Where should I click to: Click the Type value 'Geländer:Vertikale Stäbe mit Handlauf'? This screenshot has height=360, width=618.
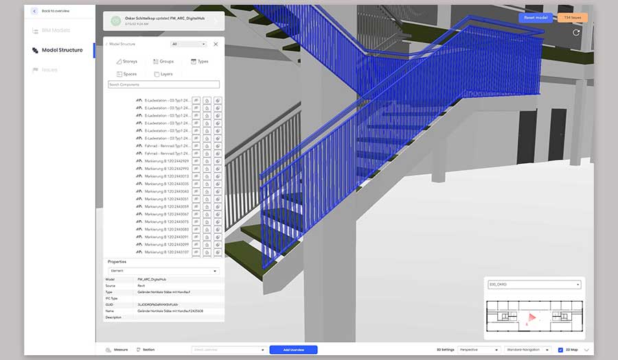(x=164, y=292)
